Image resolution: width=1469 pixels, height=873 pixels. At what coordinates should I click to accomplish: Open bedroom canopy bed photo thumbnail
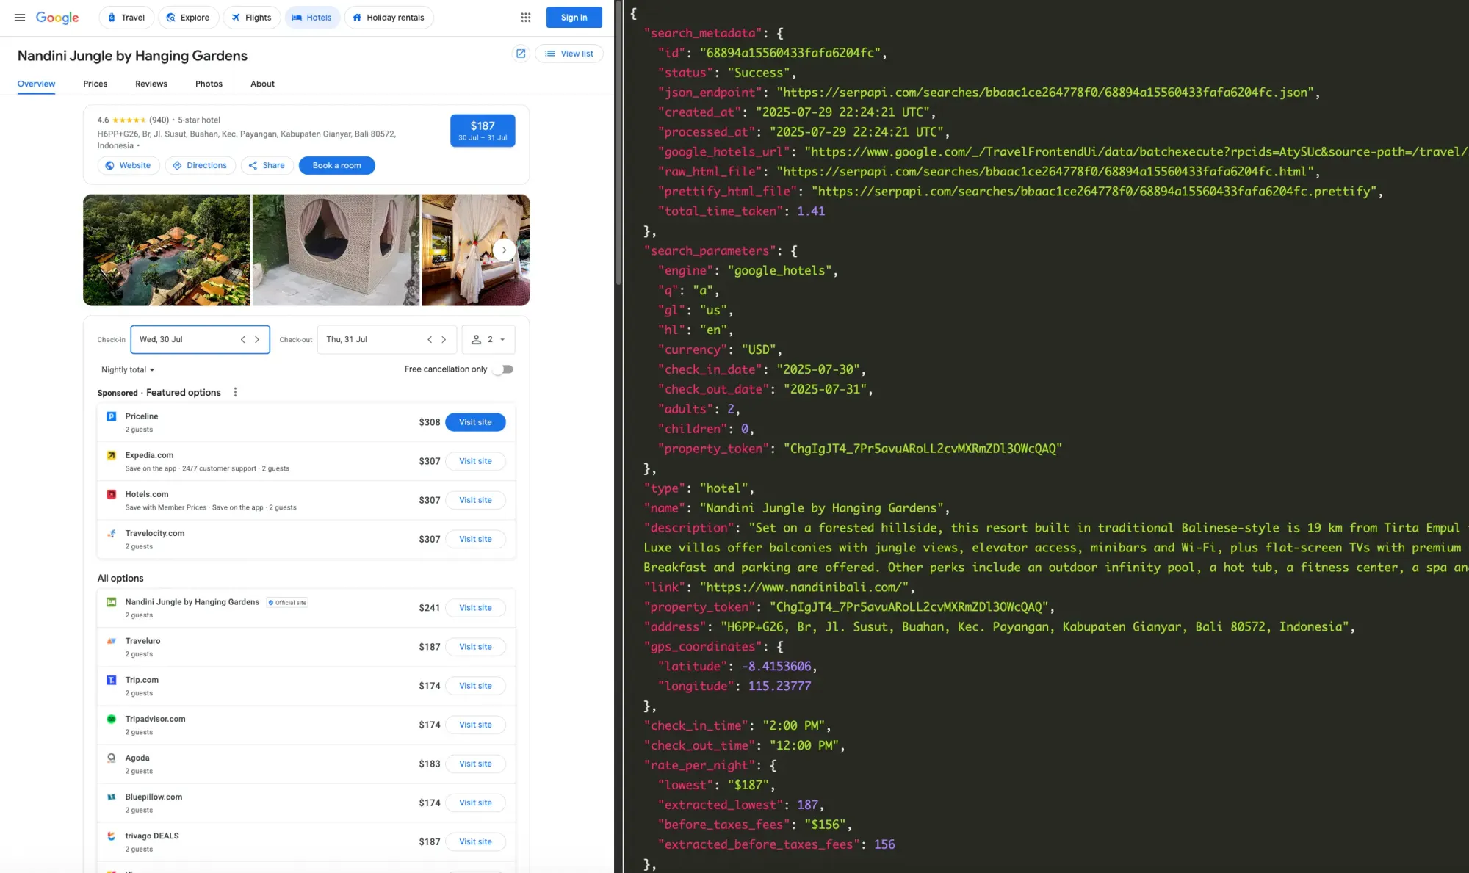point(476,250)
